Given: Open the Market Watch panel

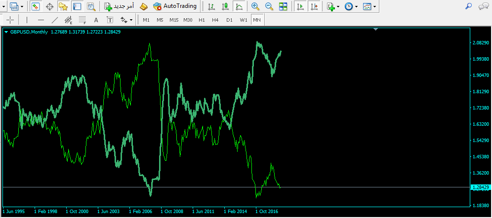Looking at the screenshot, I should tap(36, 6).
